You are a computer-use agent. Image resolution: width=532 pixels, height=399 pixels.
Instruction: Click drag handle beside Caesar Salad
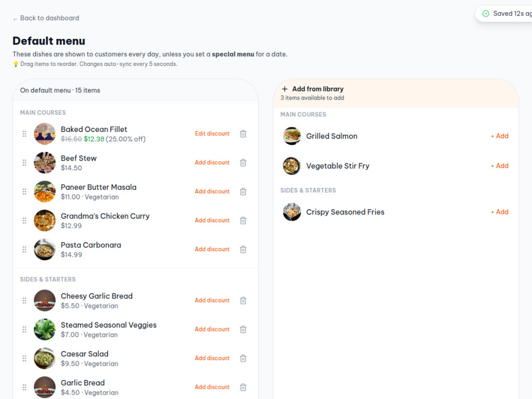(x=24, y=358)
